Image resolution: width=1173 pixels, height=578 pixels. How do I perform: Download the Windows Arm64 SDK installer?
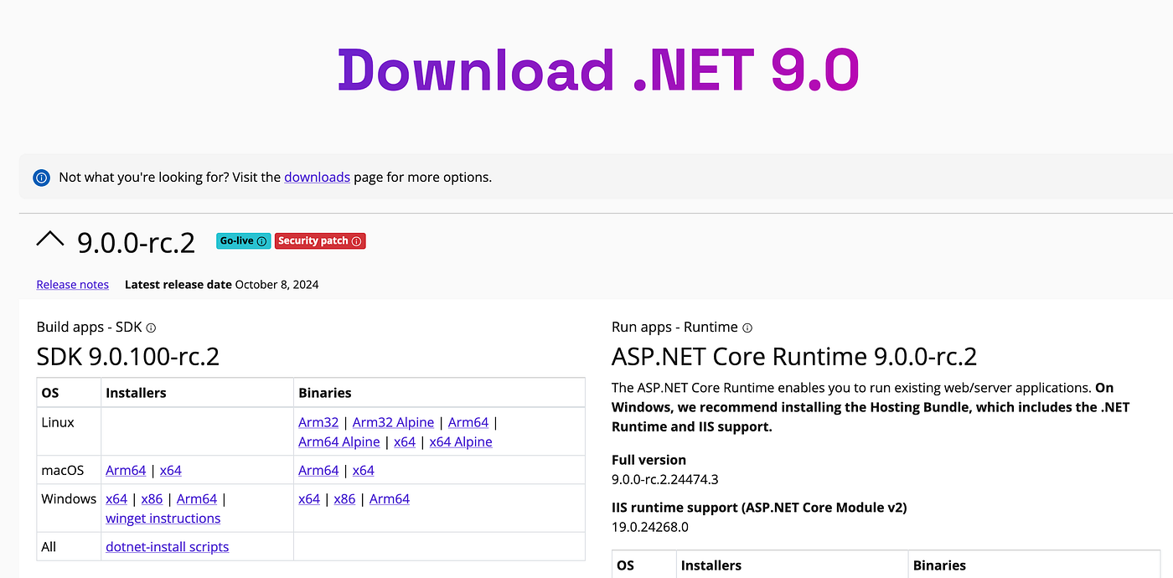[197, 499]
